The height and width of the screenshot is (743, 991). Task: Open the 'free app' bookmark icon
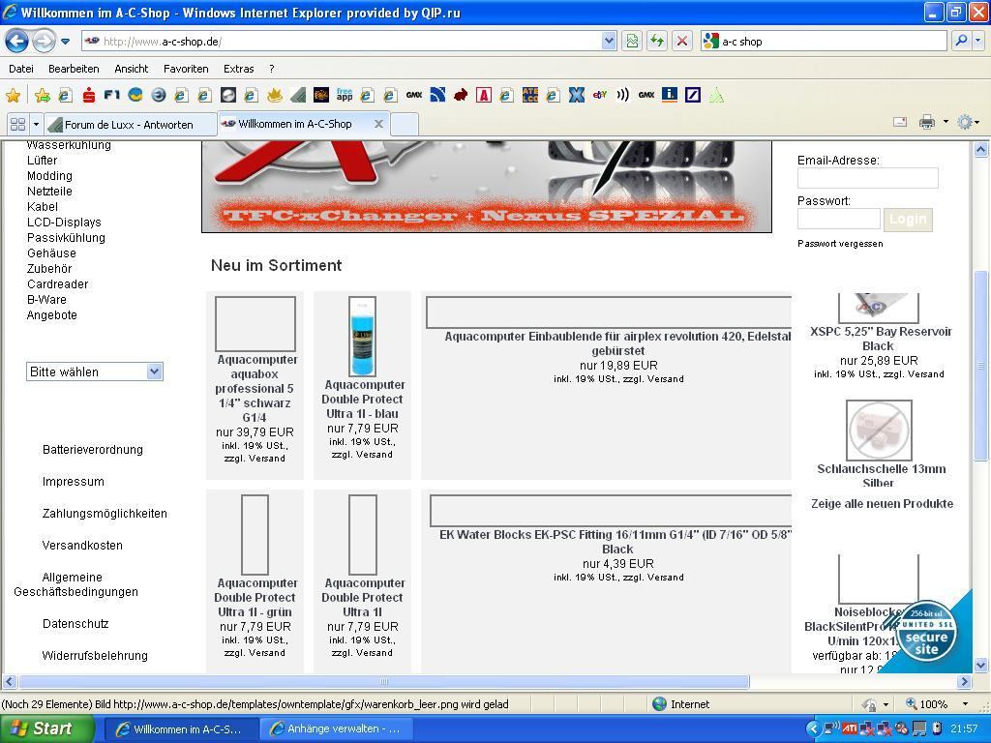point(345,96)
